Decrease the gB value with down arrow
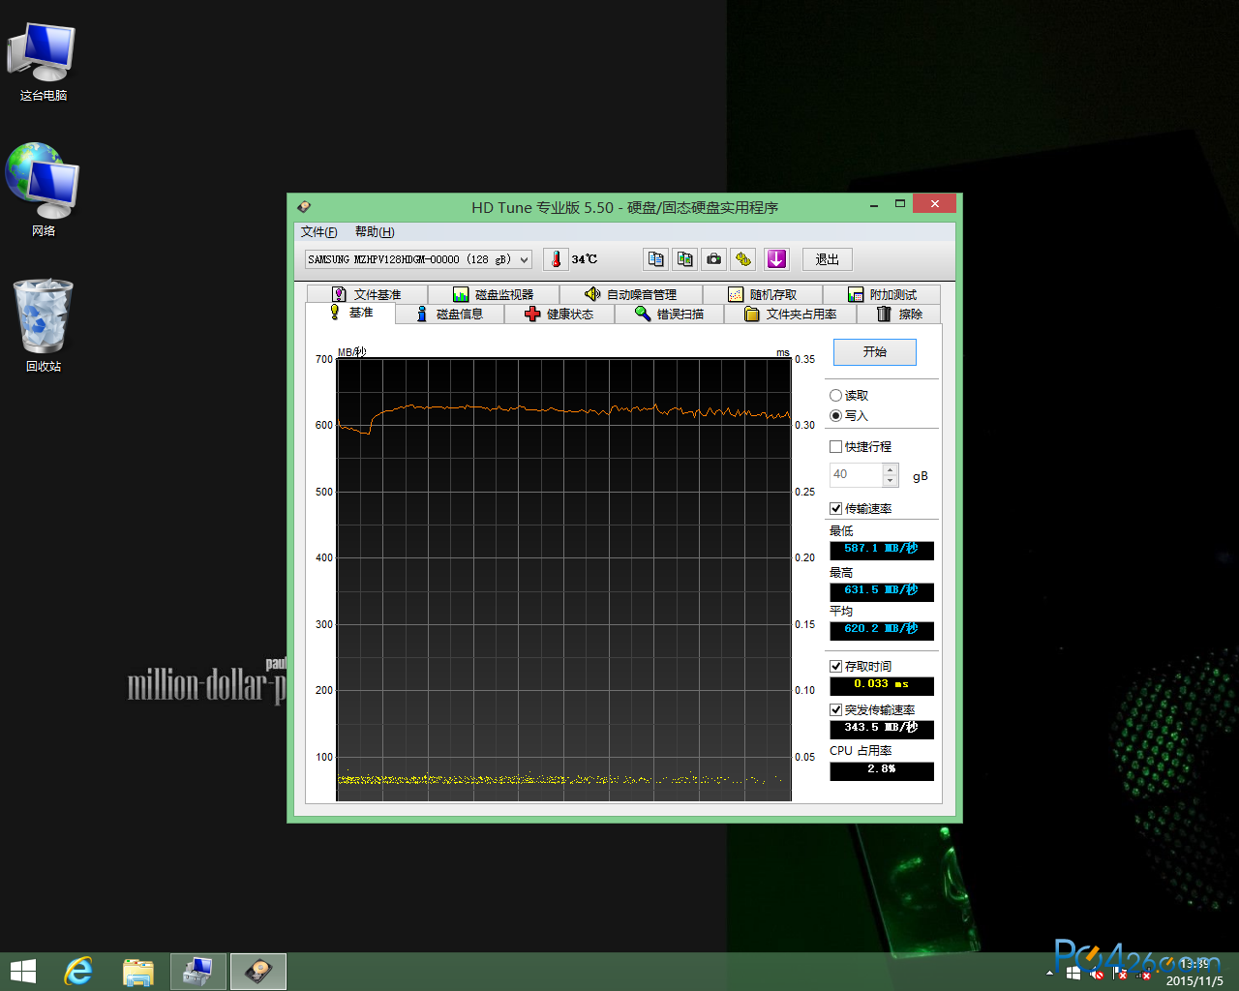 tap(891, 481)
